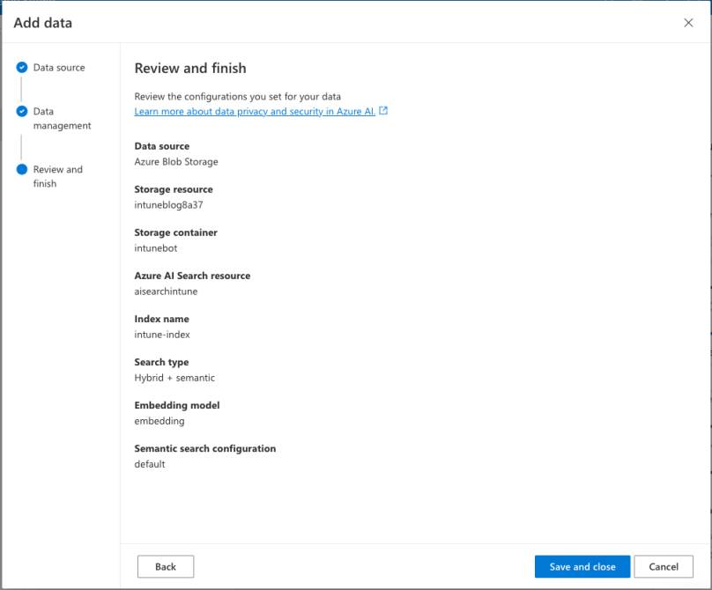The image size is (712, 590).
Task: Click the external link icon after the privacy link
Action: click(x=382, y=111)
